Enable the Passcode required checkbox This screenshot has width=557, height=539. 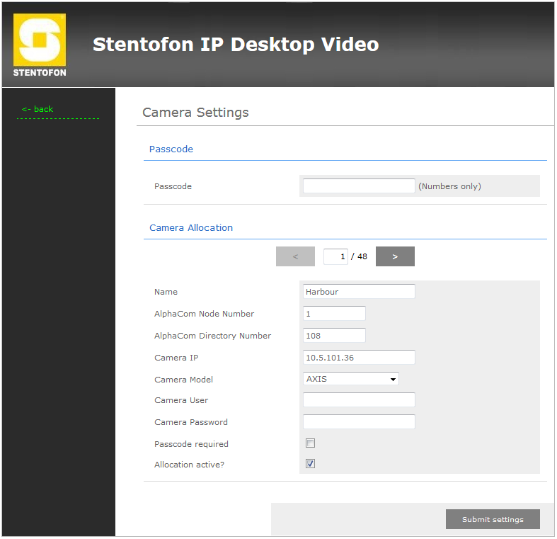pos(310,443)
